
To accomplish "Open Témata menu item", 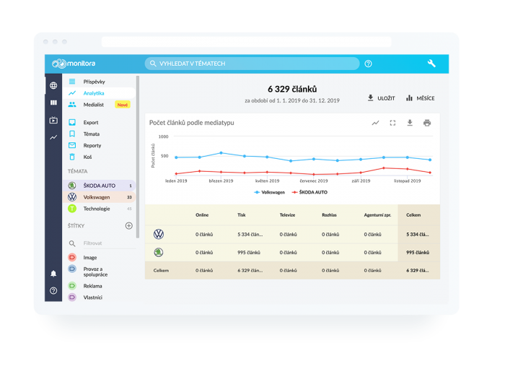I will point(100,134).
